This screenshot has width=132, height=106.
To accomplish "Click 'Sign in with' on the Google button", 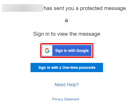I will point(65,51).
